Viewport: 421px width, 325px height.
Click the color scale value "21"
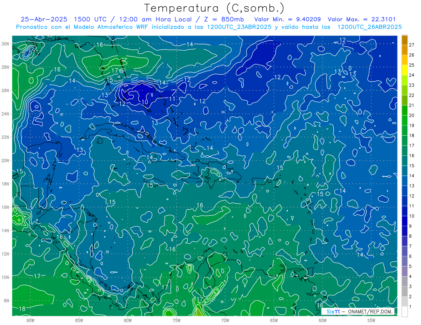click(412, 105)
